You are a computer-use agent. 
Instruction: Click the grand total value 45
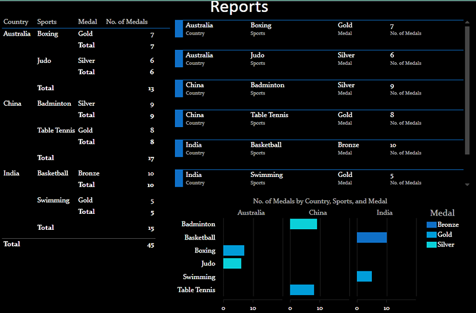tap(151, 245)
